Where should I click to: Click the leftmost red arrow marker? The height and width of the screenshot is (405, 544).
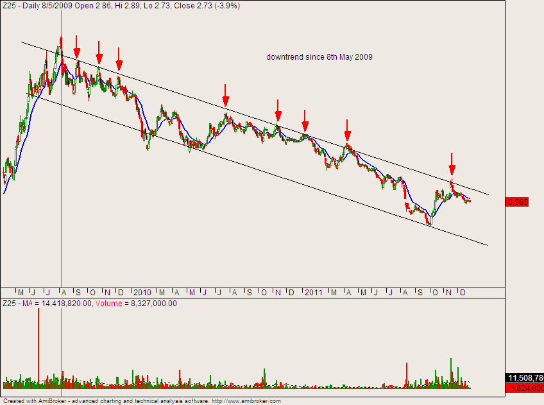coord(77,46)
